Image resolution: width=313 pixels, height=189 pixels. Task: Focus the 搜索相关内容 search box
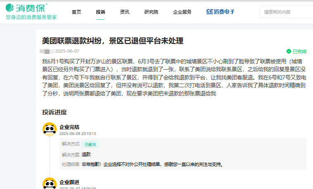(x=286, y=12)
